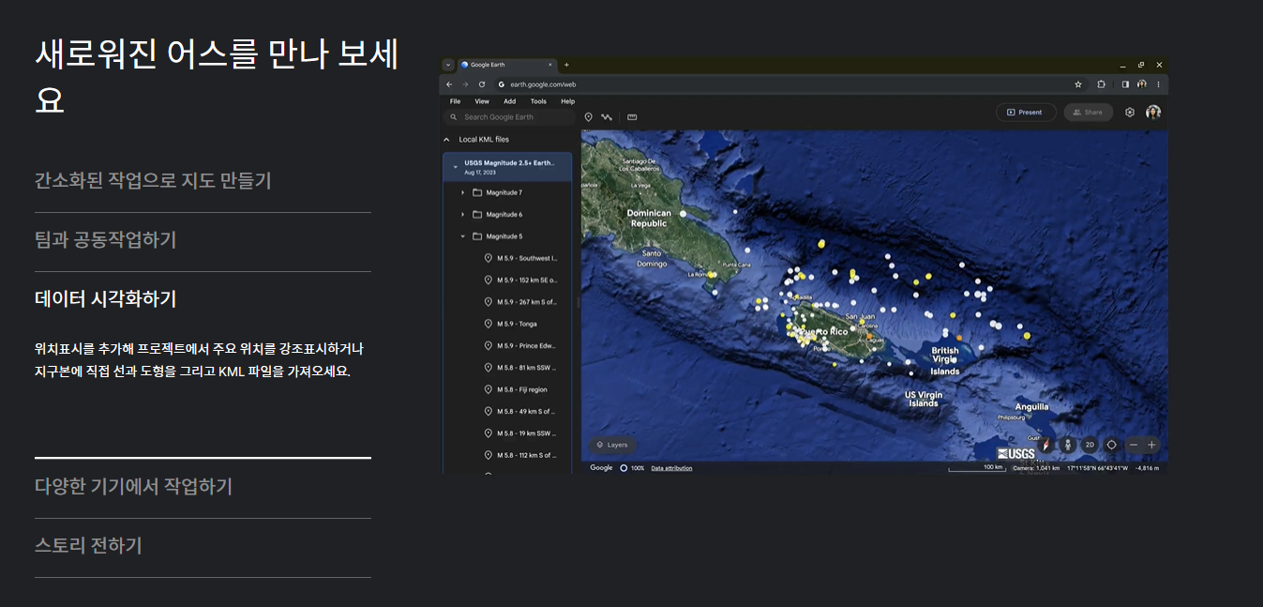The height and width of the screenshot is (607, 1263).
Task: Open Google Earth settings gear
Action: (x=1130, y=113)
